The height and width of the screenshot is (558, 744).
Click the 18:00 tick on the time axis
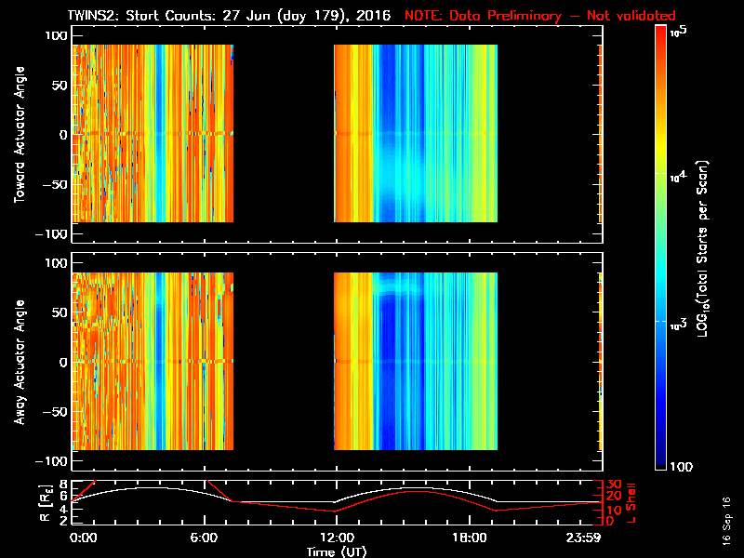468,538
